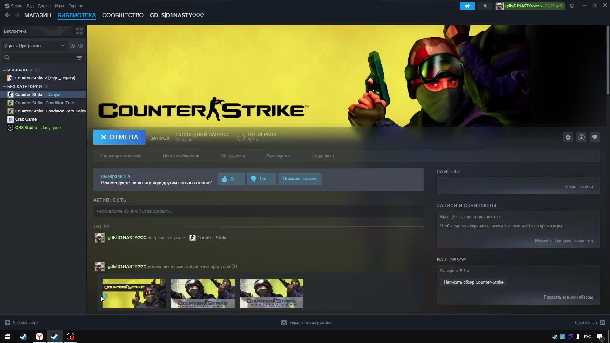
Task: Show ready-to-play games filter icon
Action: 81,46
